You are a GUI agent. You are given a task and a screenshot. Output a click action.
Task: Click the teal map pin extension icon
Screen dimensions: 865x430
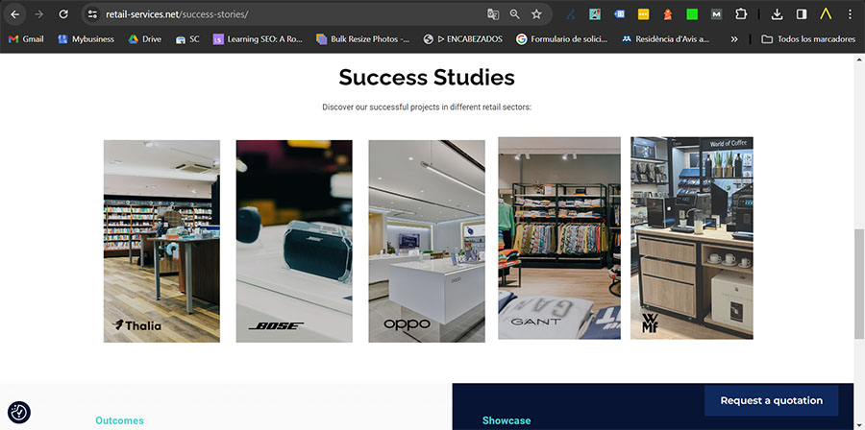(595, 14)
